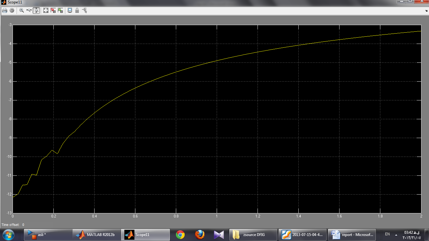Switch to MATLAB R2012b taskbar window
The width and height of the screenshot is (429, 241).
97,234
